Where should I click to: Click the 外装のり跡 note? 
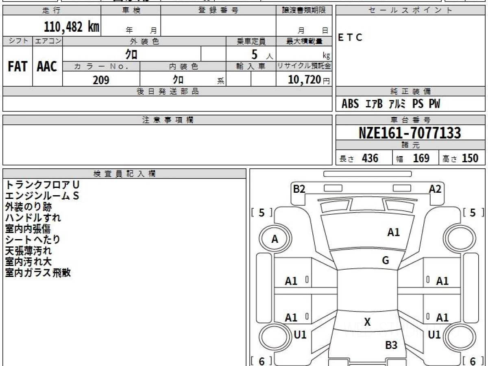click(28, 207)
